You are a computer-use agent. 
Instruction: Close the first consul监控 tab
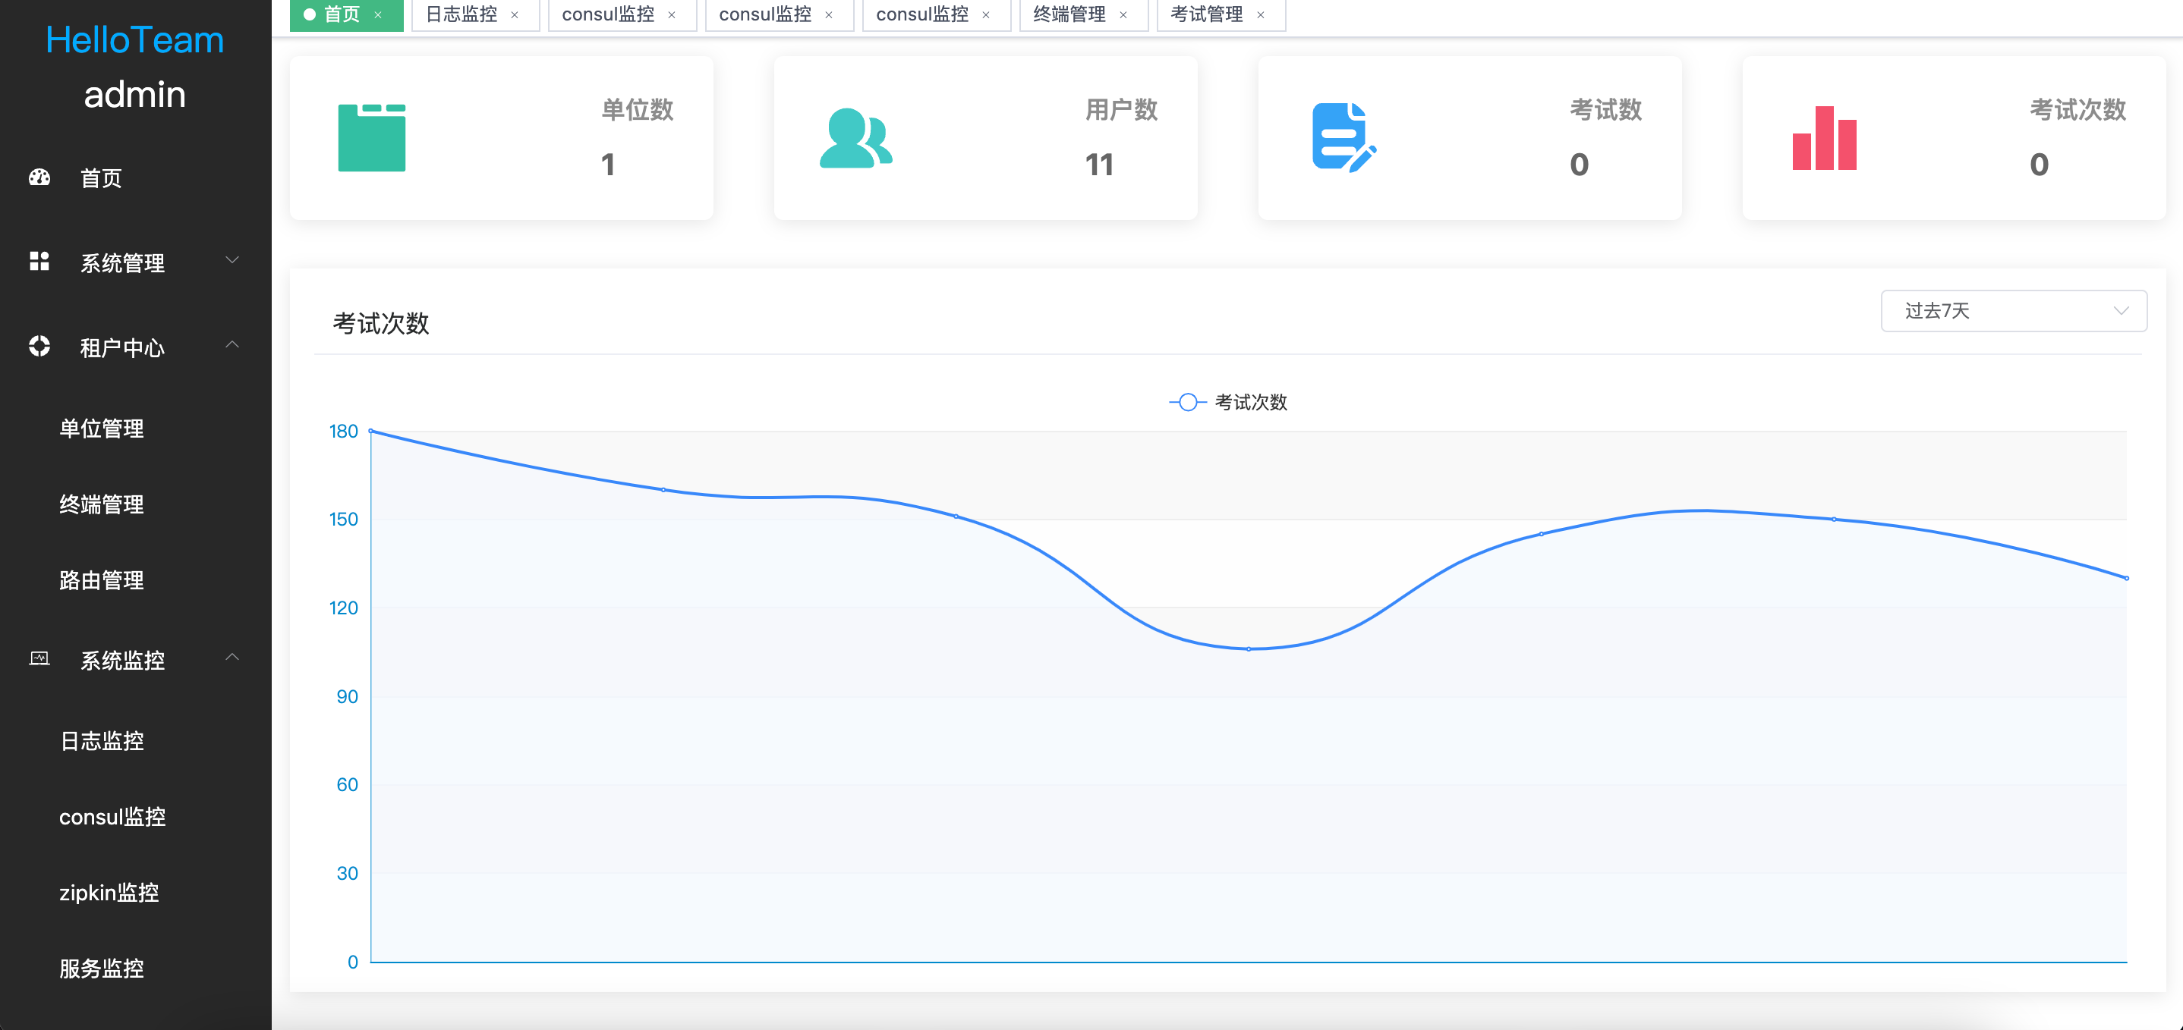pos(672,14)
